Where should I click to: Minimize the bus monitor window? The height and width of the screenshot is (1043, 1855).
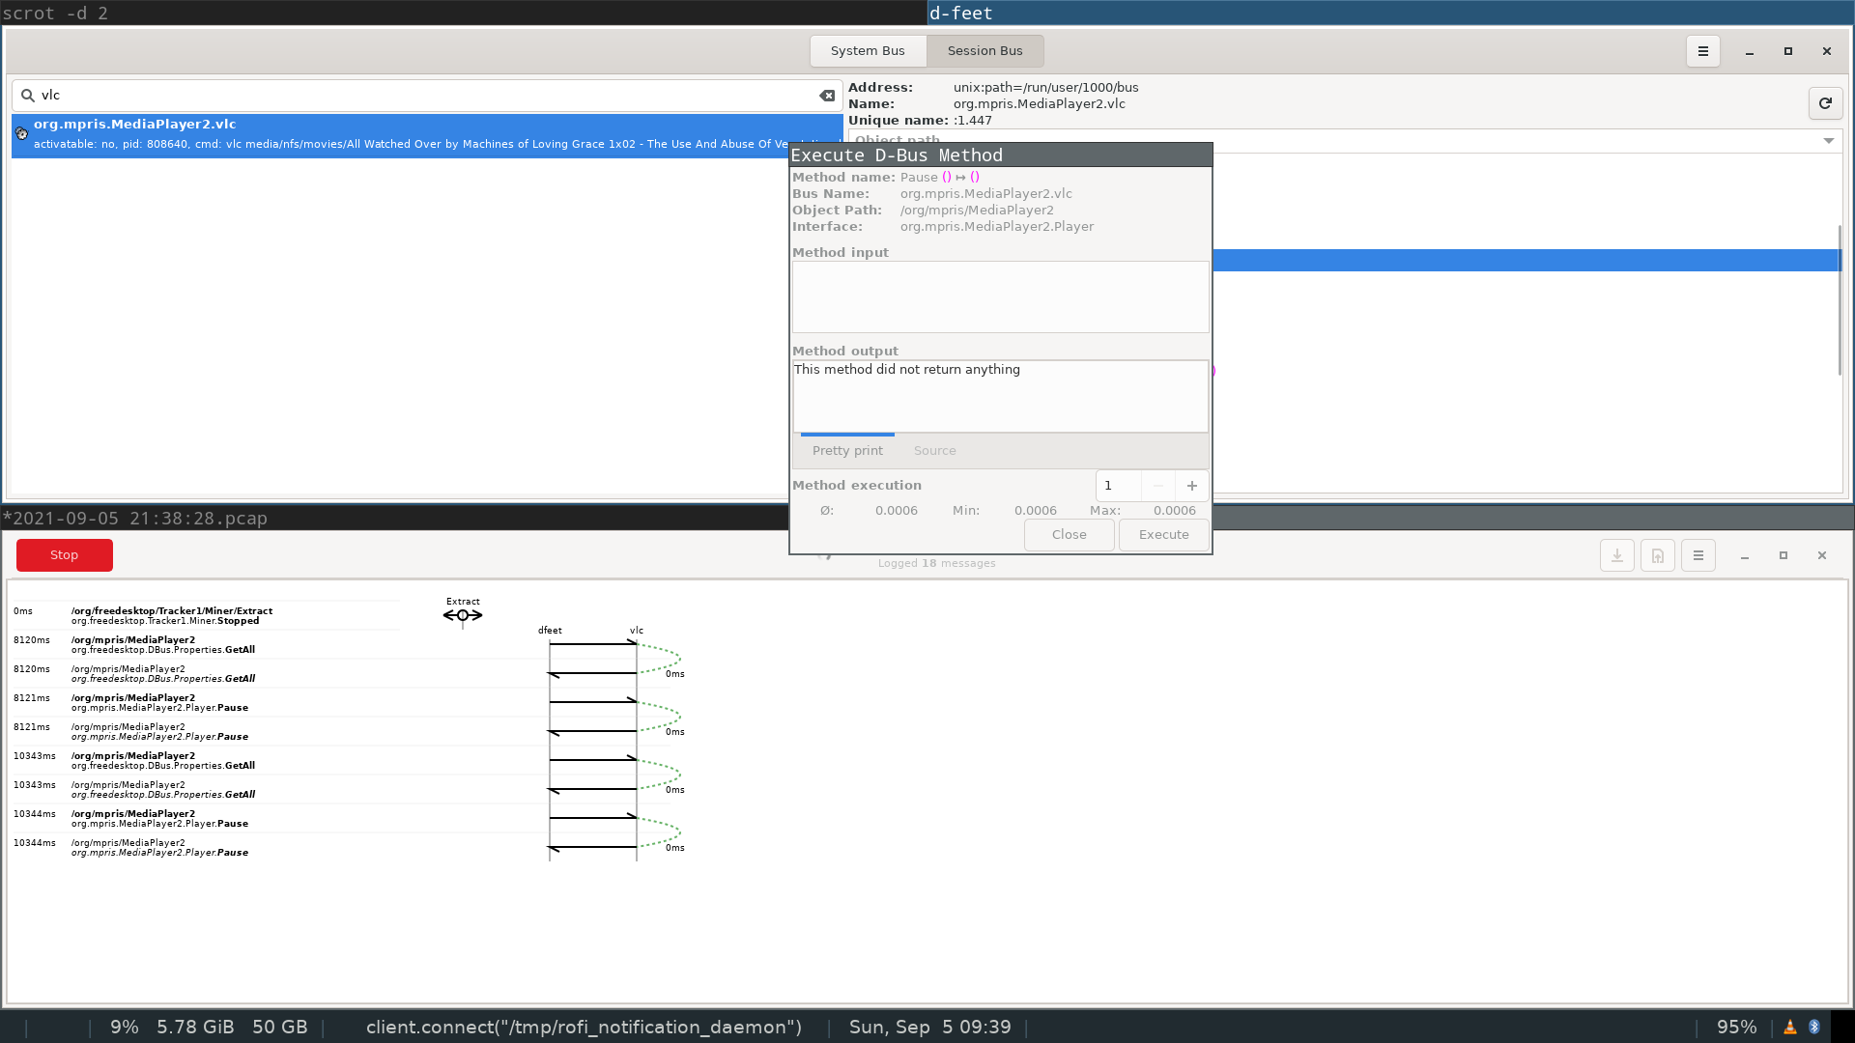point(1745,555)
